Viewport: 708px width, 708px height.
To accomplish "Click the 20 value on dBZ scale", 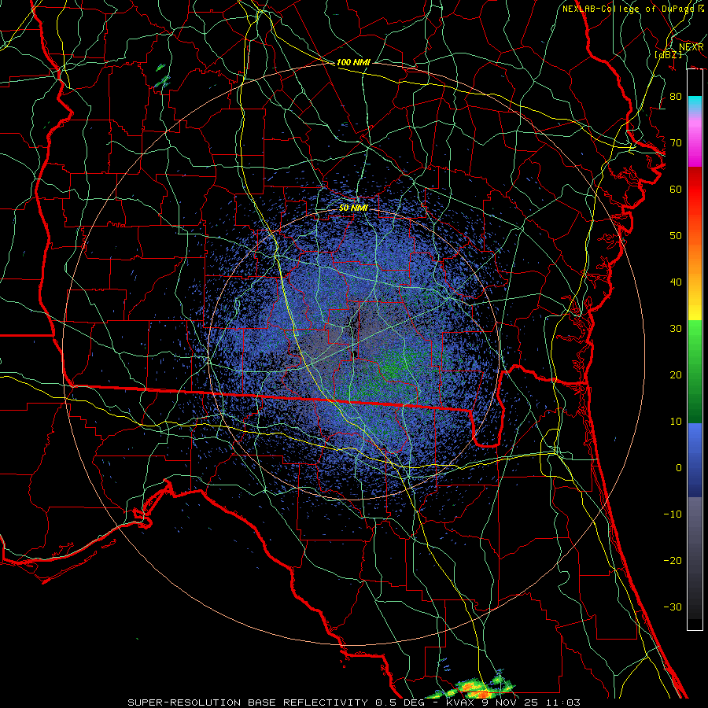I will [x=676, y=375].
